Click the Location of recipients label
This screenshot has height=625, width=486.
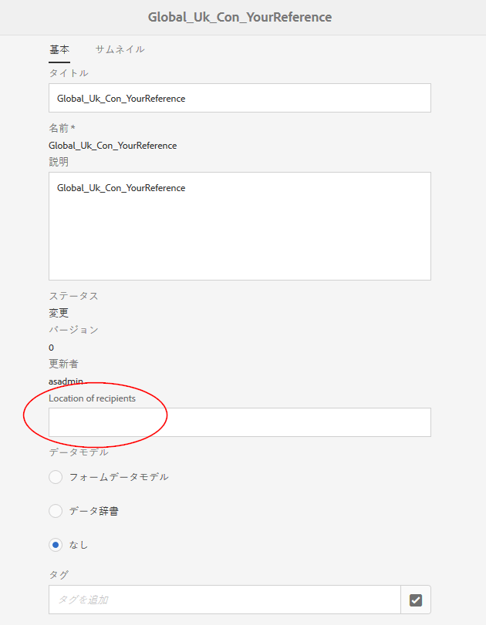[93, 398]
